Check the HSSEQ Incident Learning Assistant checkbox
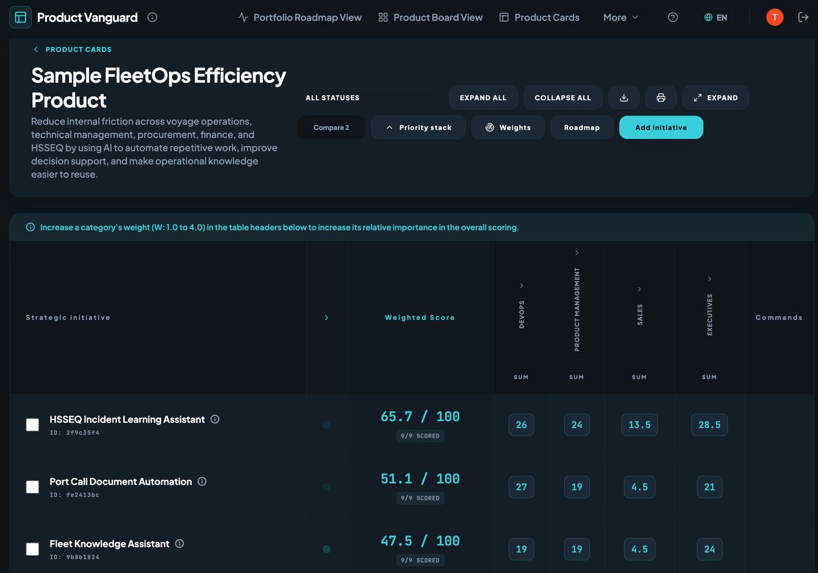This screenshot has width=818, height=573. tap(33, 425)
